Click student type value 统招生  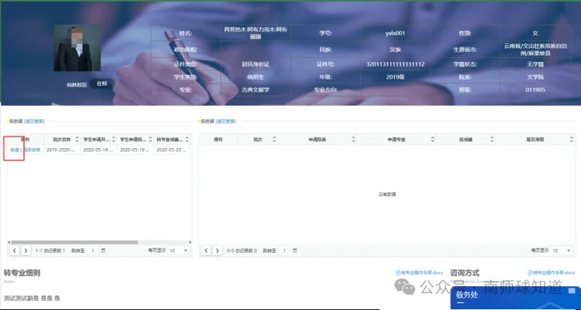[255, 77]
